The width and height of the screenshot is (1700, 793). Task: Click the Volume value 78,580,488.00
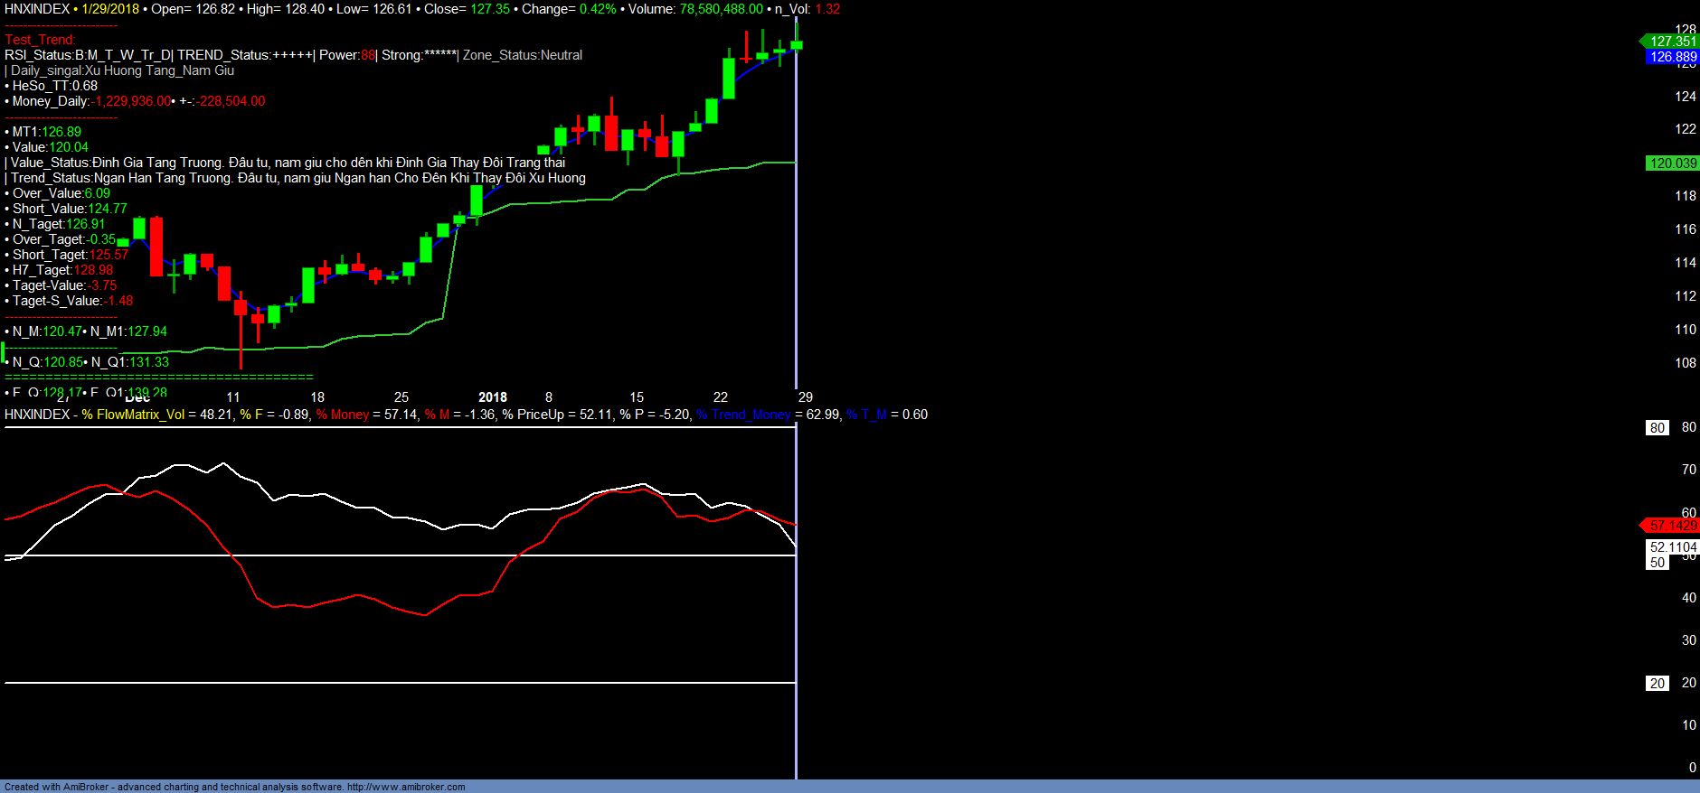[x=721, y=9]
